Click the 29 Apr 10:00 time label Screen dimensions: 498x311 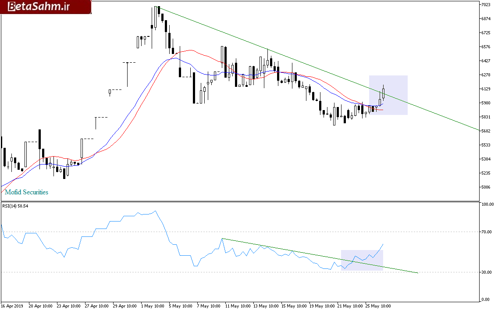click(125, 306)
